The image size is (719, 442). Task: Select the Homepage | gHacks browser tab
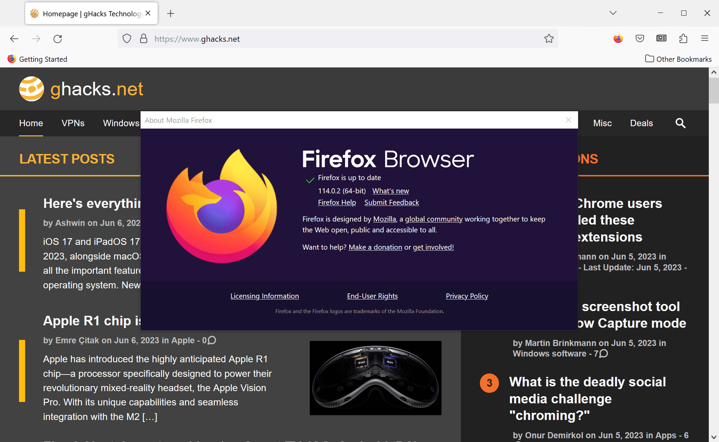(91, 13)
